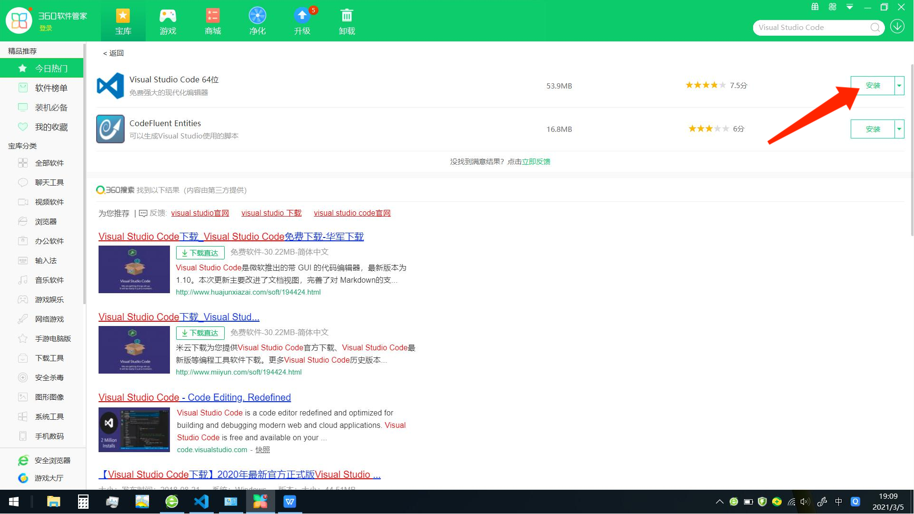Open the system tray hidden icons expander
The height and width of the screenshot is (514, 914).
click(x=719, y=501)
